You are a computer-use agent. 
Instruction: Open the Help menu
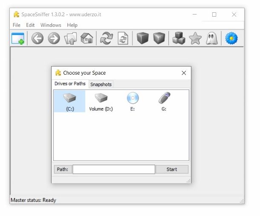[72, 25]
